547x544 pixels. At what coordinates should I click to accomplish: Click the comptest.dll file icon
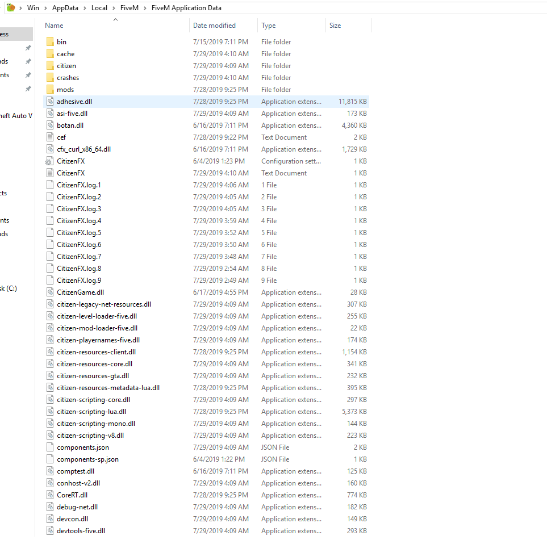50,471
